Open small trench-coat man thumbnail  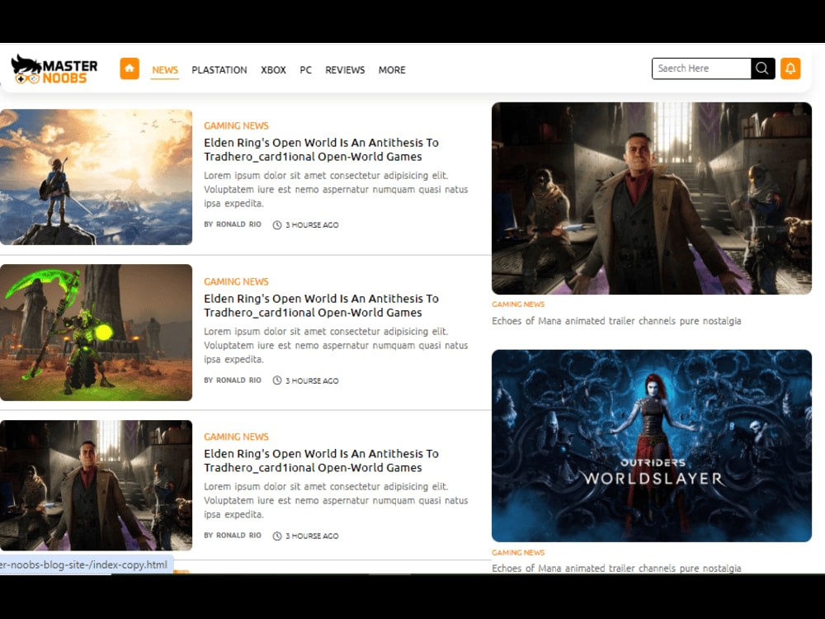tap(97, 485)
